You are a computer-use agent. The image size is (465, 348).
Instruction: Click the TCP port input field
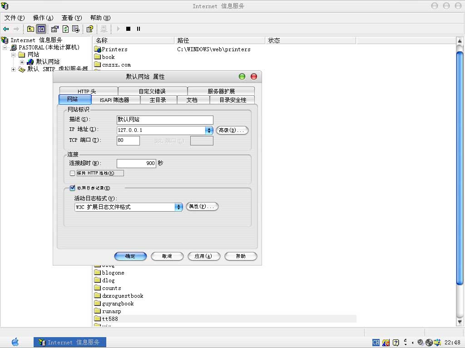[x=128, y=140]
